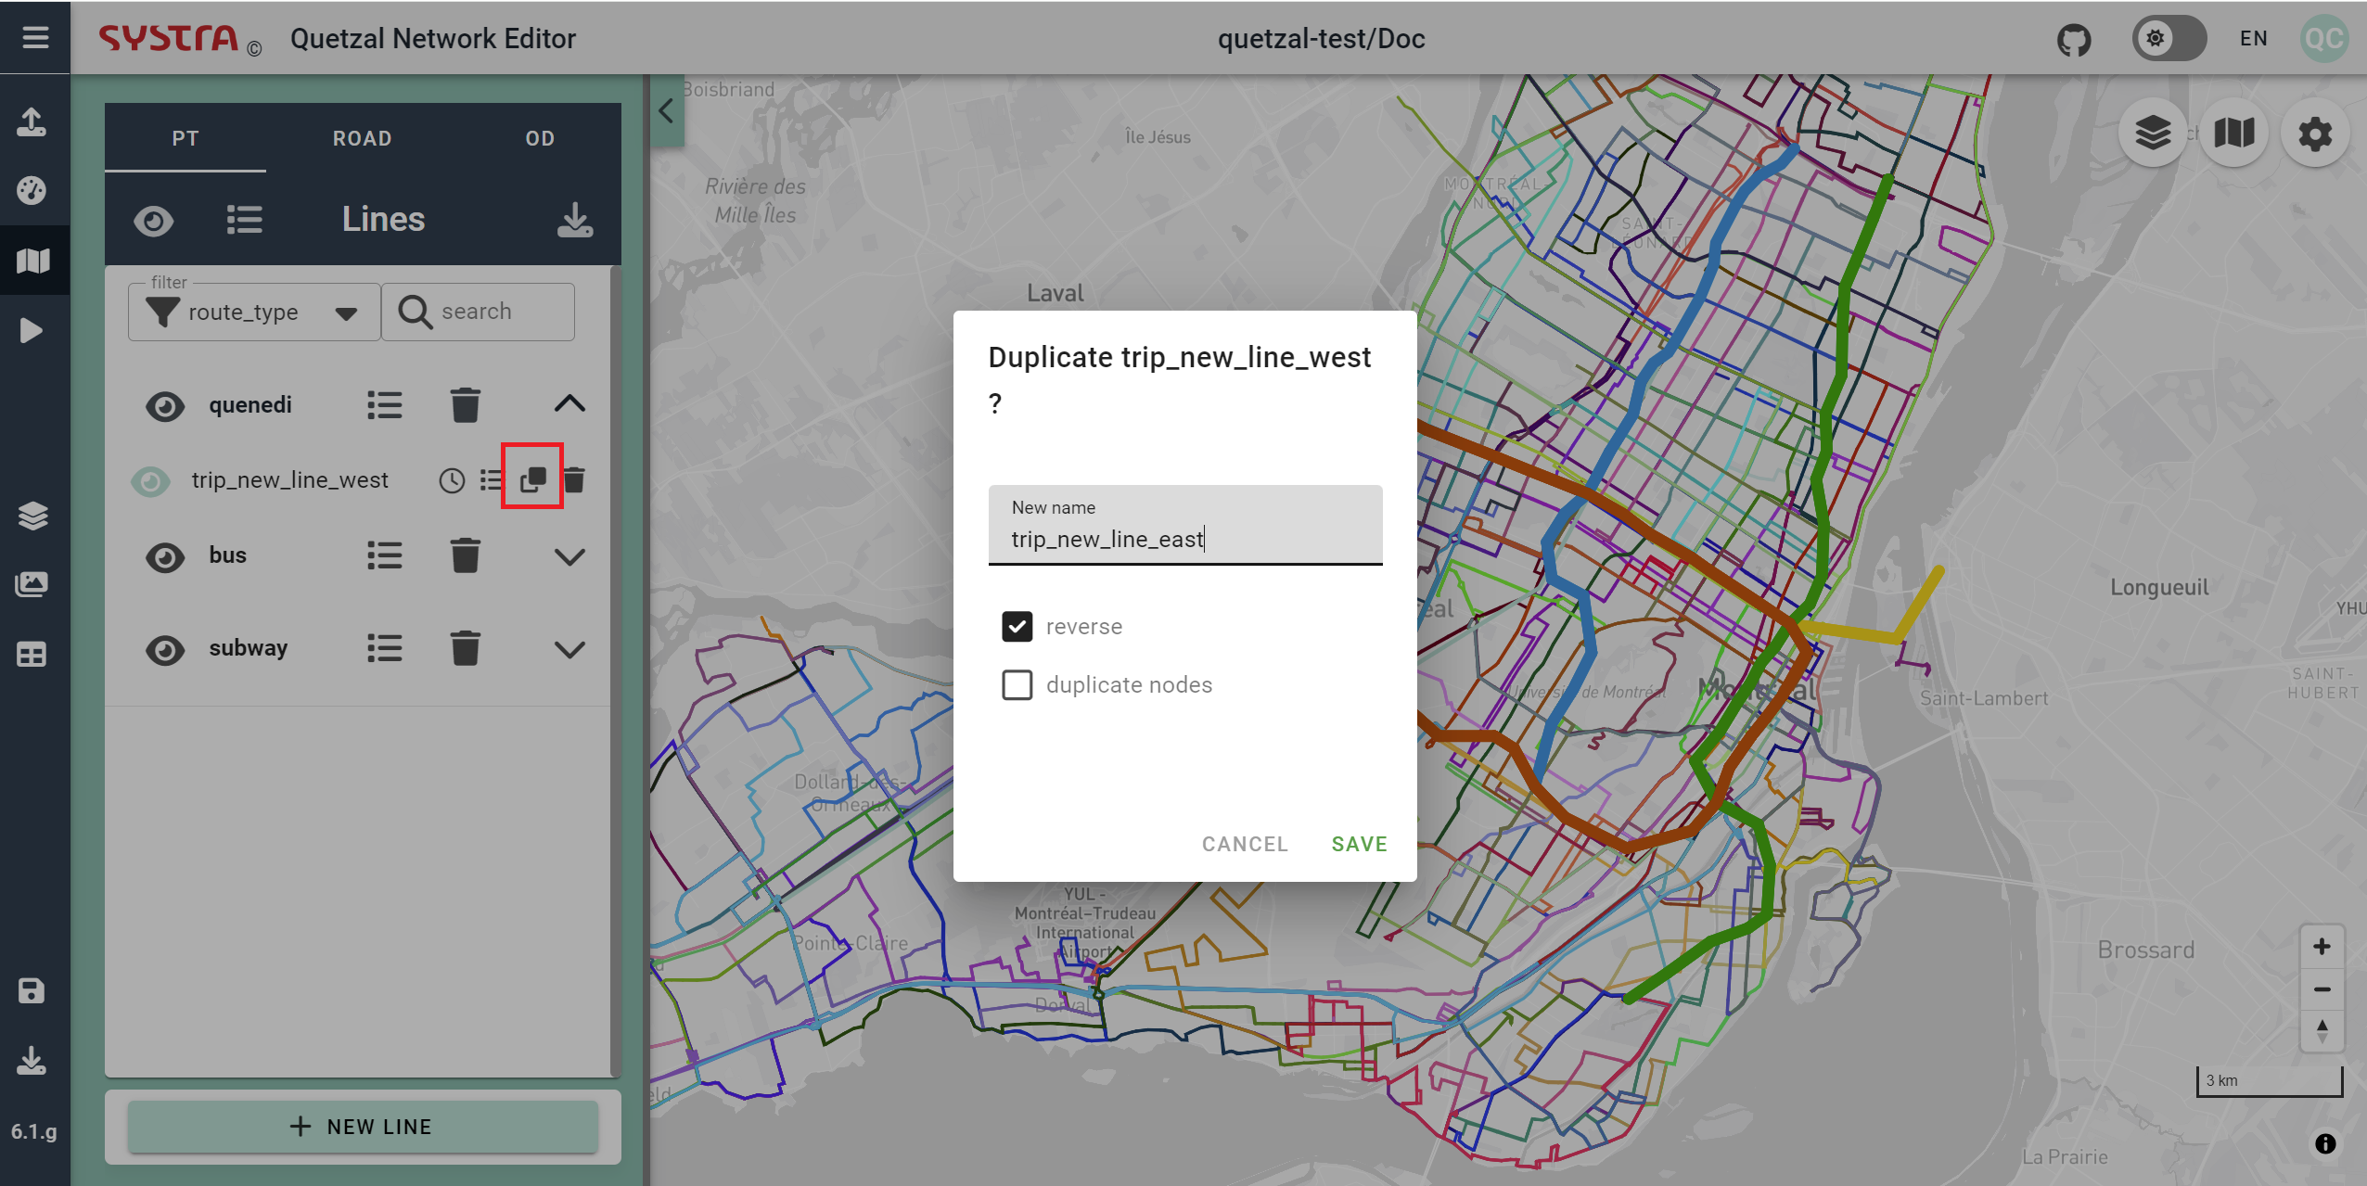Image resolution: width=2367 pixels, height=1186 pixels.
Task: Uncheck the reverse checkbox
Action: click(1017, 627)
